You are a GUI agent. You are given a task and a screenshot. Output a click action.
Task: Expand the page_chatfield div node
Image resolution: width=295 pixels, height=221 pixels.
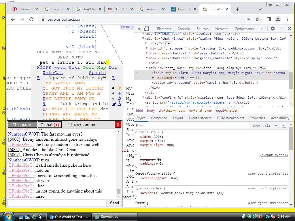pyautogui.click(x=147, y=53)
